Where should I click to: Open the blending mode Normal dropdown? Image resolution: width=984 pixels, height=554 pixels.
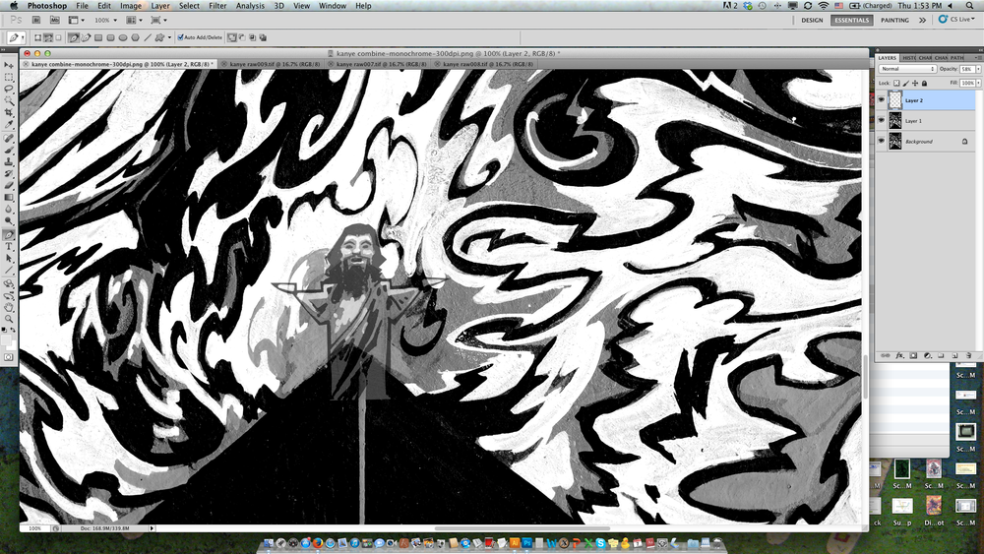click(907, 69)
